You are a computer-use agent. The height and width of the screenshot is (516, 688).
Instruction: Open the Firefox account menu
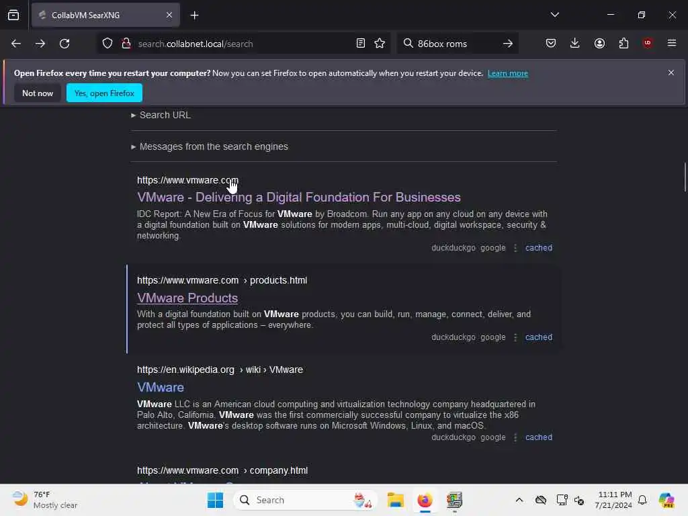pos(599,43)
